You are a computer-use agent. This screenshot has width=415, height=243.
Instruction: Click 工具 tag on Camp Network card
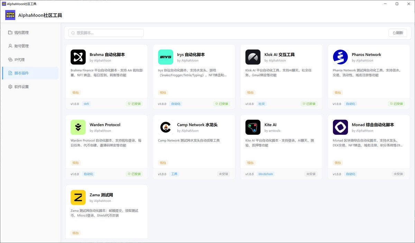click(174, 174)
